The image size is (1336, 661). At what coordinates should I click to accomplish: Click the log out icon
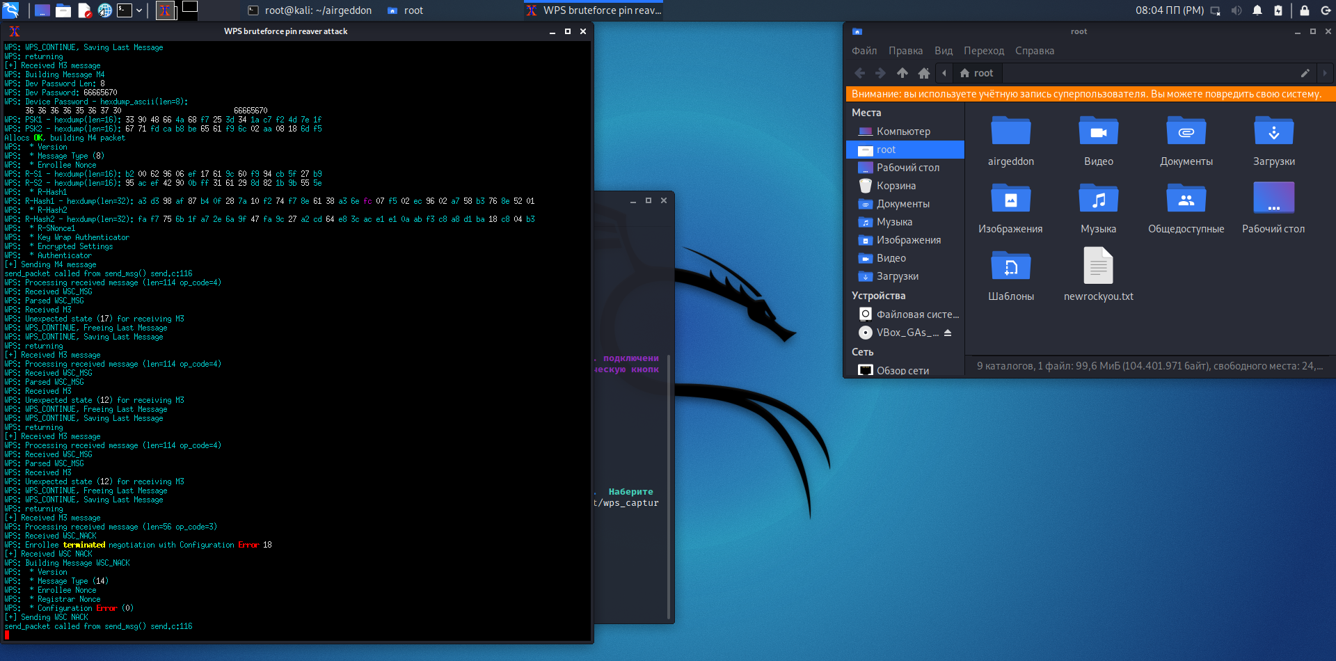tap(1326, 10)
